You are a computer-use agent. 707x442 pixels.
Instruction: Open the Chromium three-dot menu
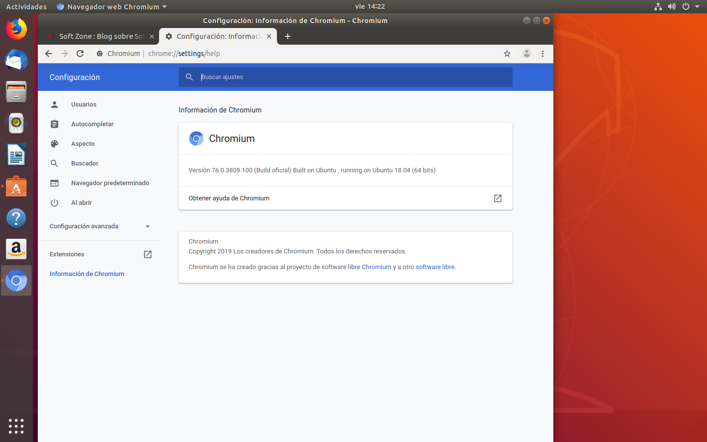coord(543,54)
